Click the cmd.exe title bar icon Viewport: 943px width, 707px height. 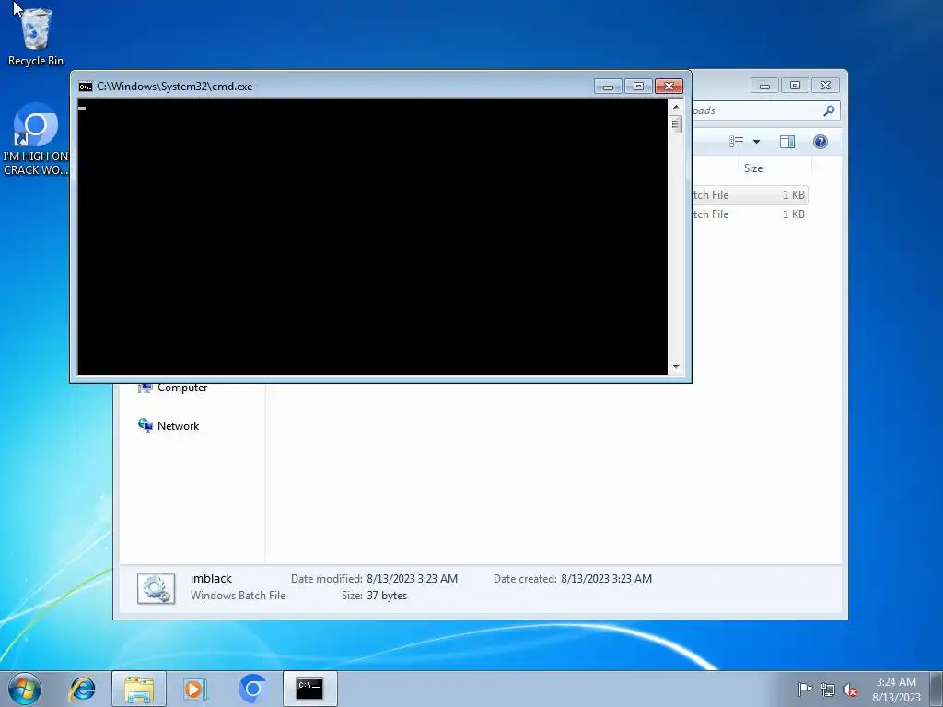click(x=86, y=87)
